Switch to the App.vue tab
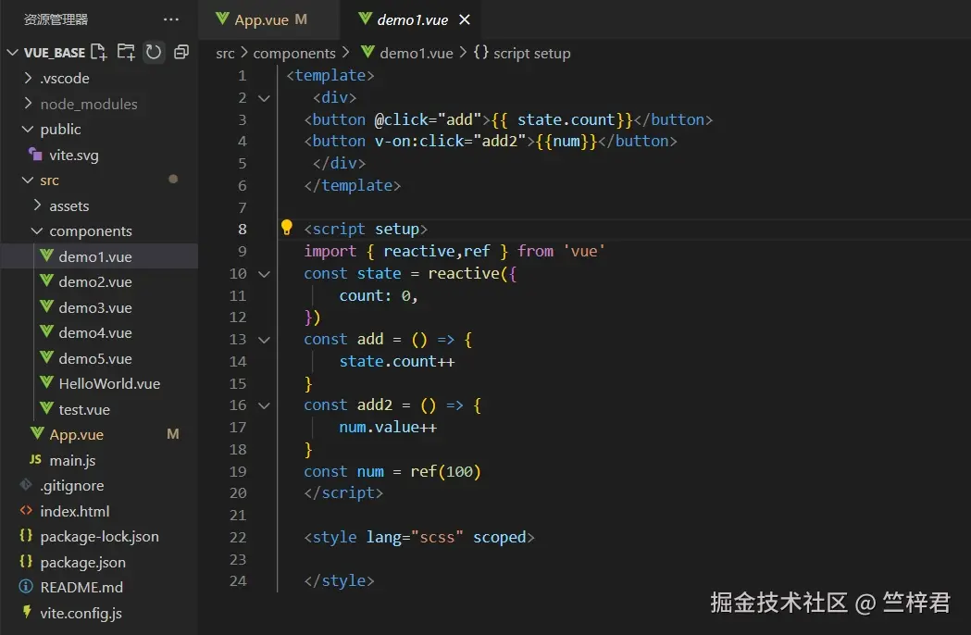The height and width of the screenshot is (635, 971). (269, 19)
